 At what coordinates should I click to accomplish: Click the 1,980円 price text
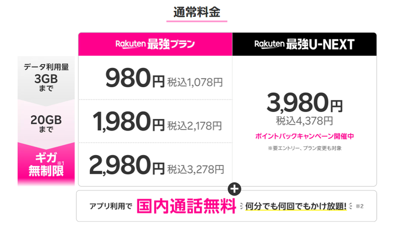128,122
